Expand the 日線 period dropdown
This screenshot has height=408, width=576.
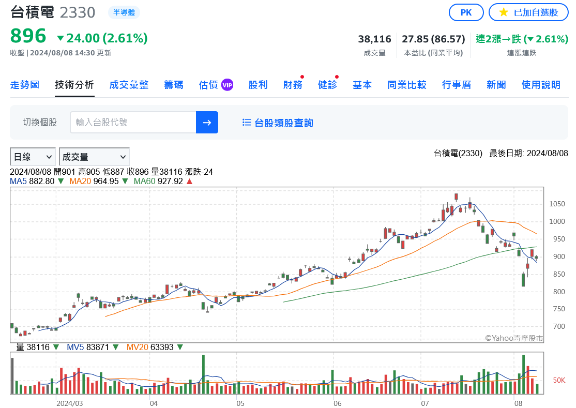(x=33, y=157)
